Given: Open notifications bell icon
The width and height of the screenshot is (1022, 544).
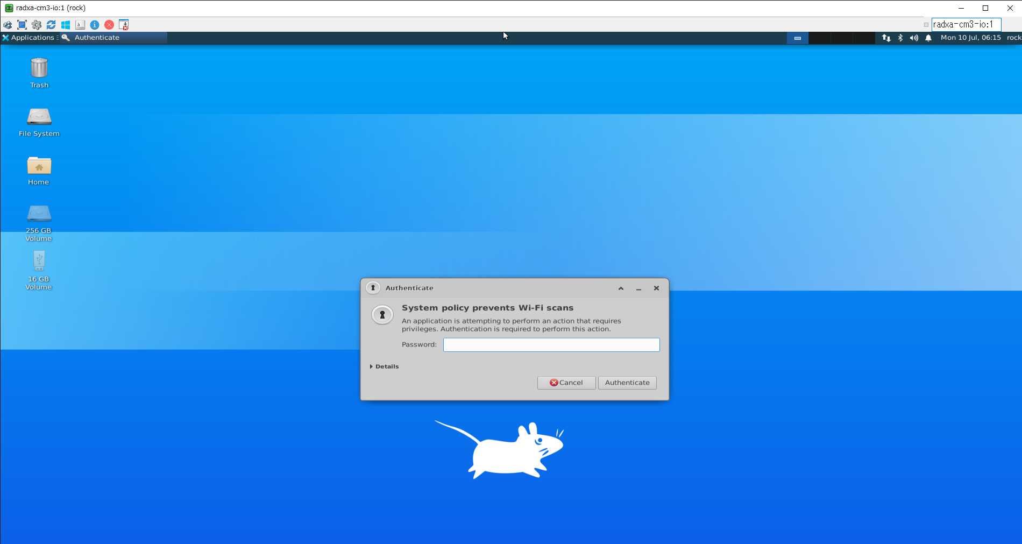Looking at the screenshot, I should click(x=928, y=38).
